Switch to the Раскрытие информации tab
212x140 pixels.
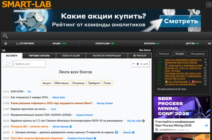107,56
